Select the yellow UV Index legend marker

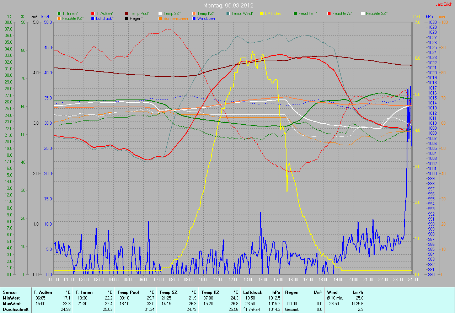pos(262,14)
